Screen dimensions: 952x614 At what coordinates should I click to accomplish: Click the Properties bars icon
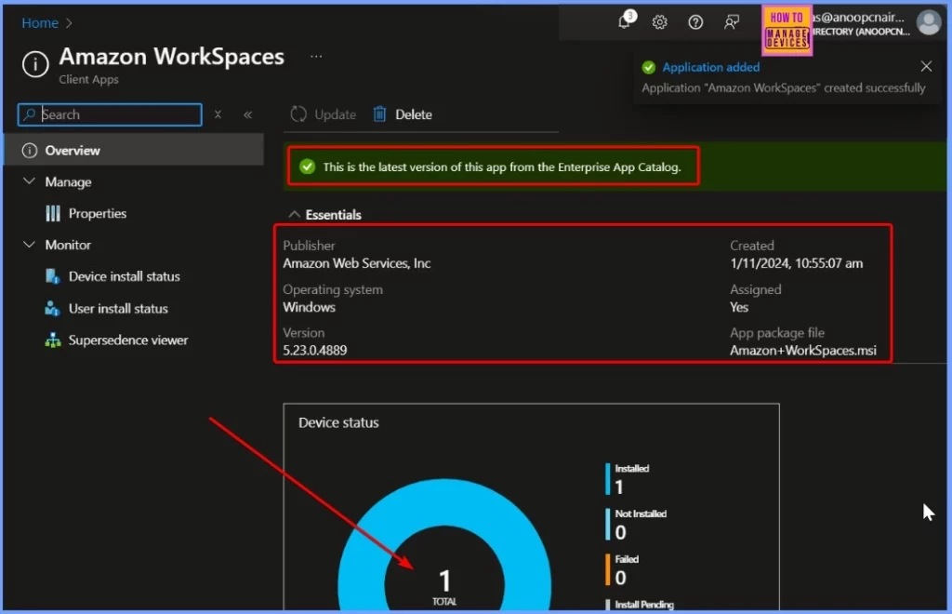pyautogui.click(x=53, y=213)
